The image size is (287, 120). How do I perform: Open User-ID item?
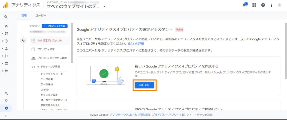tap(45, 90)
